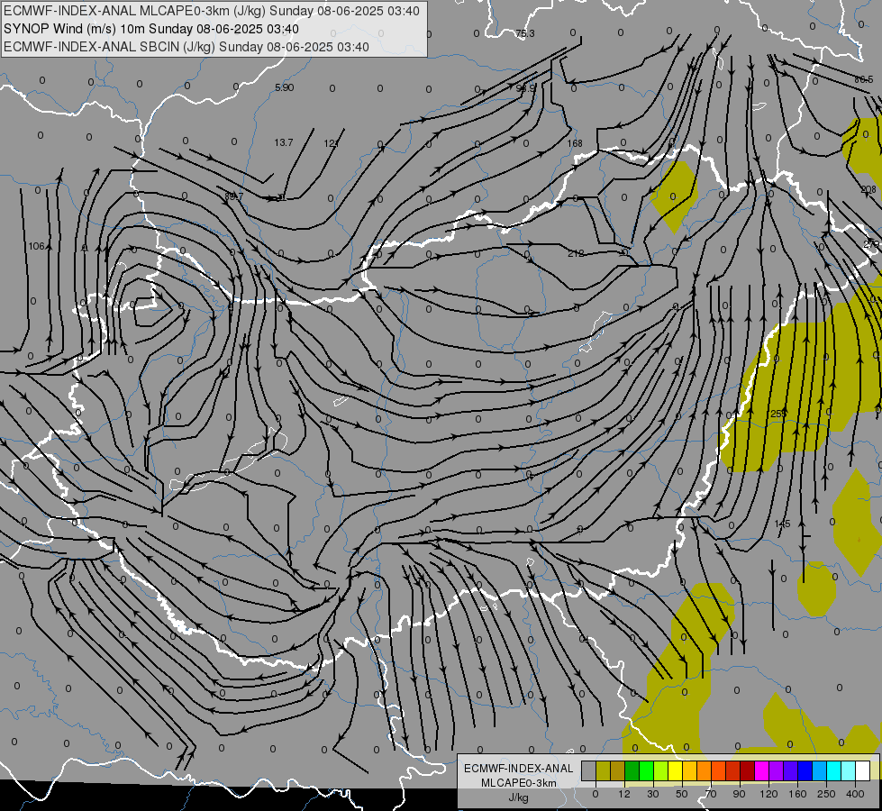Click the map value '75.3'
Image resolution: width=882 pixels, height=811 pixels.
pos(525,33)
